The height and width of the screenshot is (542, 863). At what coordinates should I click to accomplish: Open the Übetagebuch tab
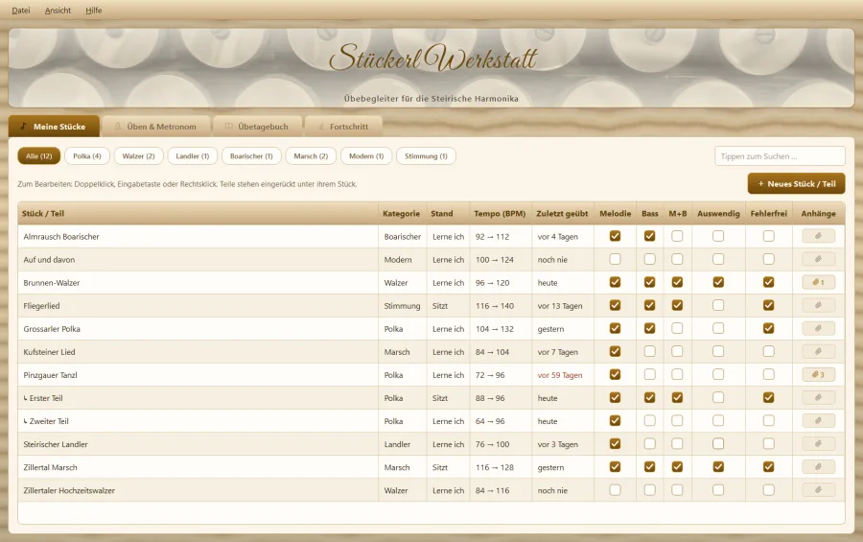(x=258, y=127)
